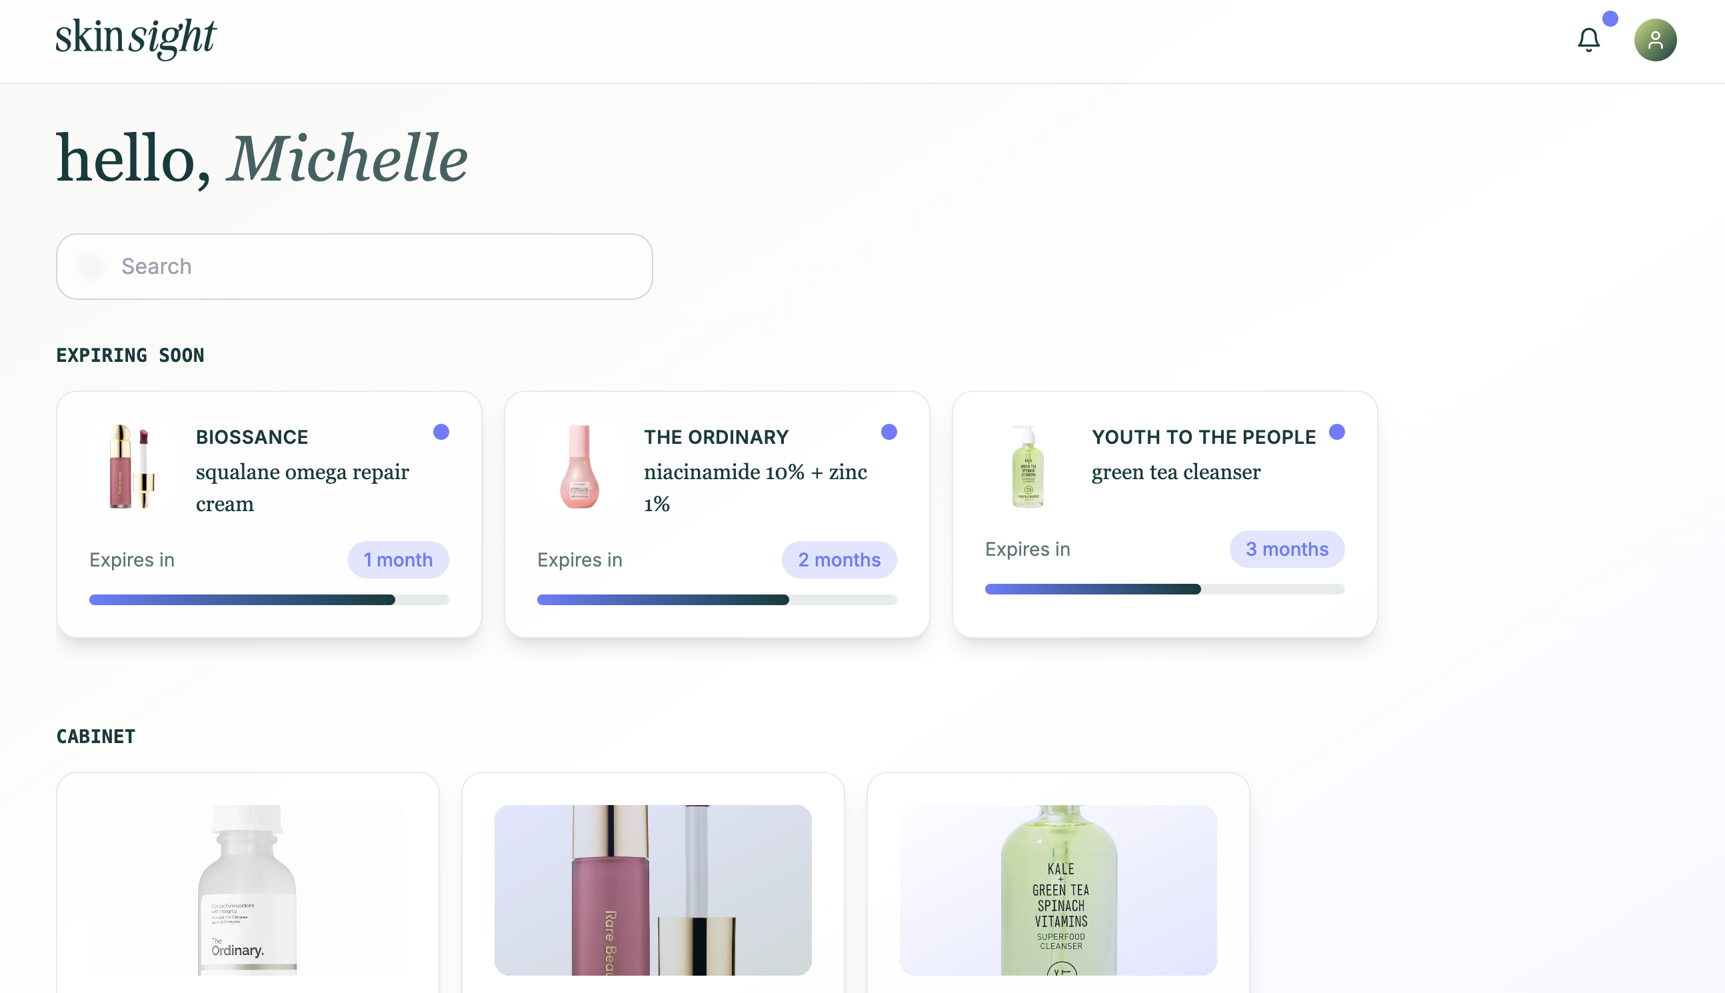This screenshot has height=993, width=1725.
Task: Click the '2 months' expiry badge
Action: [839, 560]
